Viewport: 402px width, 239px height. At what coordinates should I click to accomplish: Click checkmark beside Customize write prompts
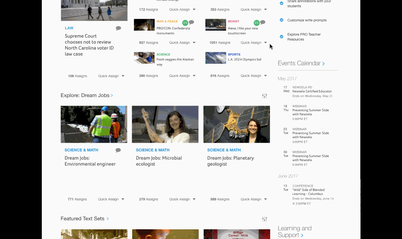[281, 20]
